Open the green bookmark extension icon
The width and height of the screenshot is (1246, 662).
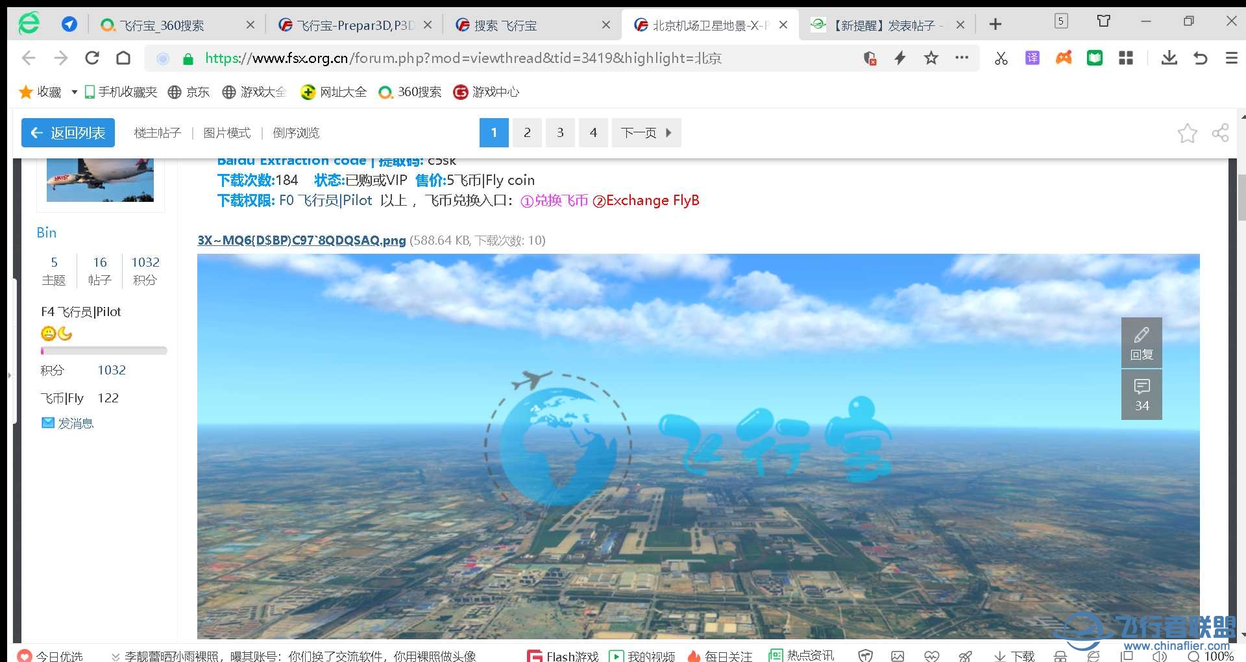[x=1095, y=58]
